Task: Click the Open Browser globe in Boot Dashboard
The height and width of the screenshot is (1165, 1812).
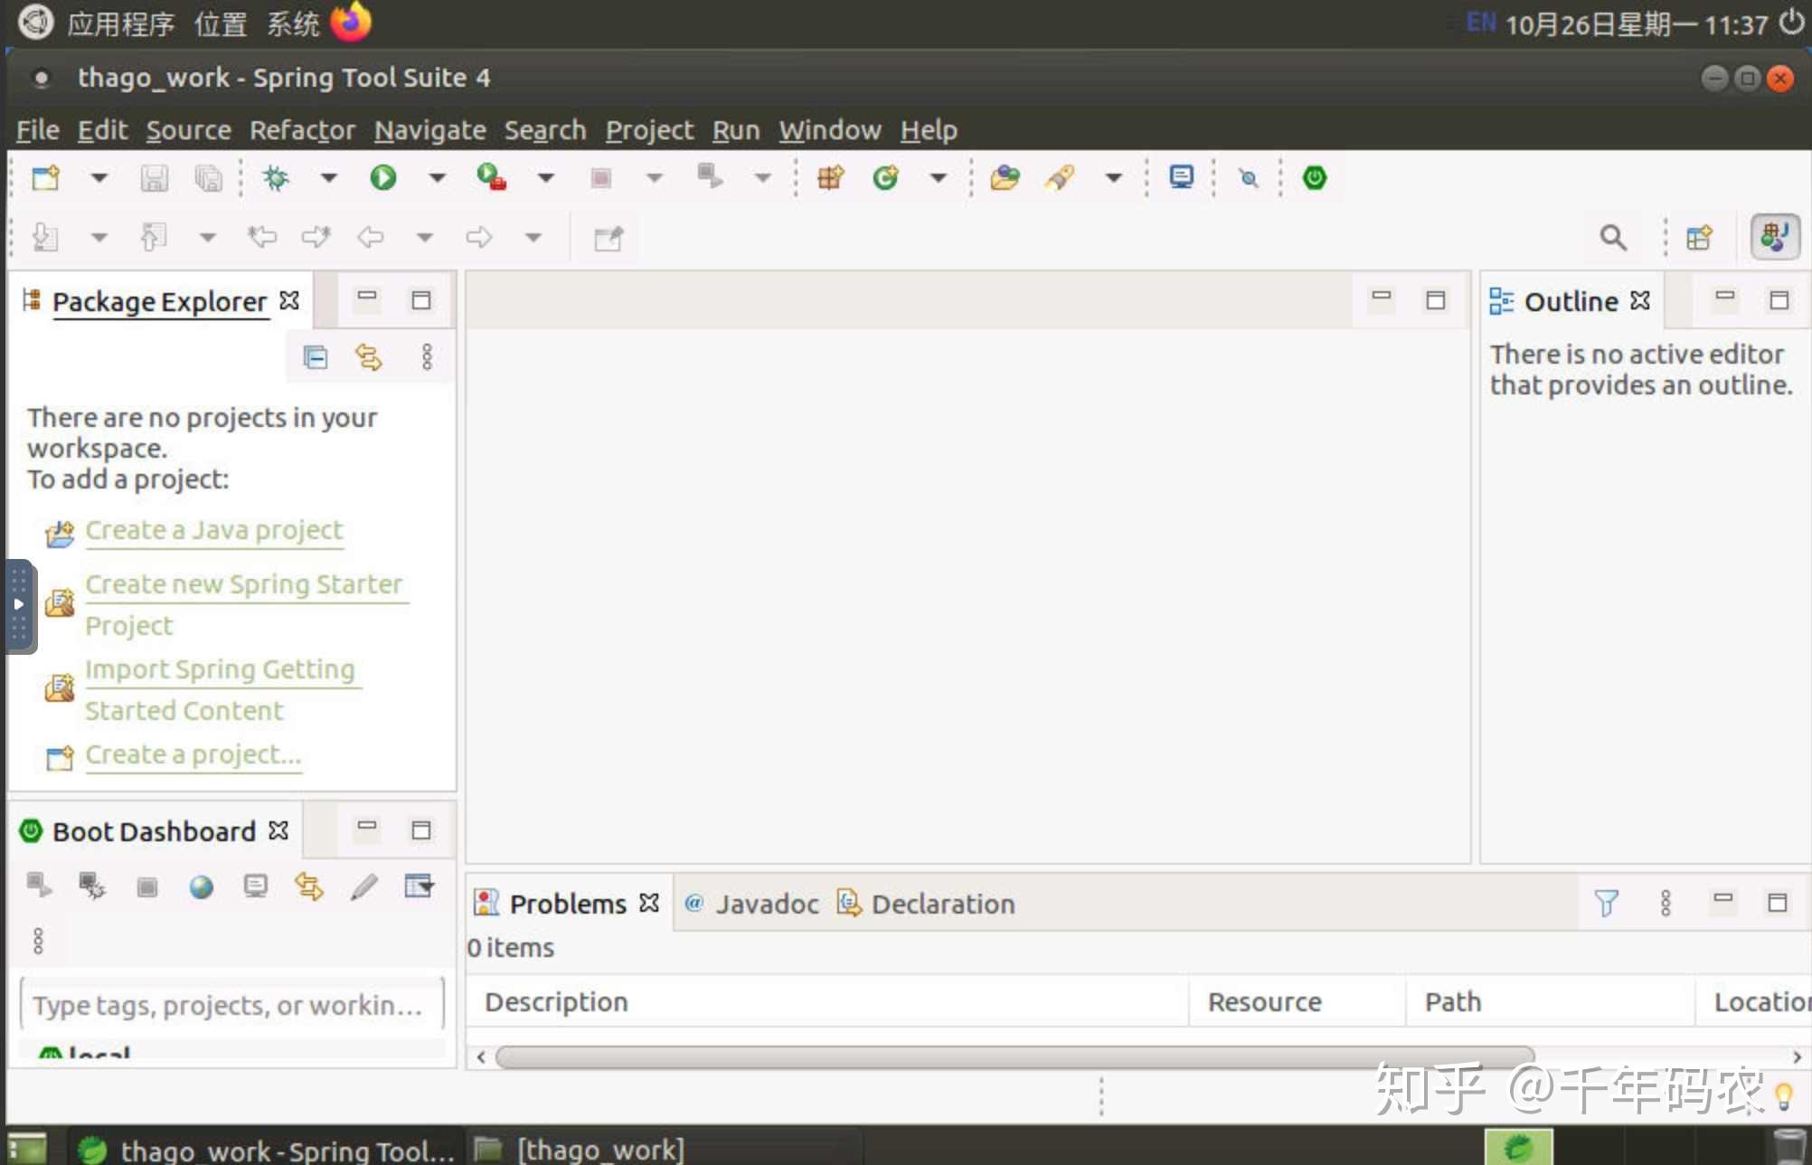Action: [x=201, y=886]
